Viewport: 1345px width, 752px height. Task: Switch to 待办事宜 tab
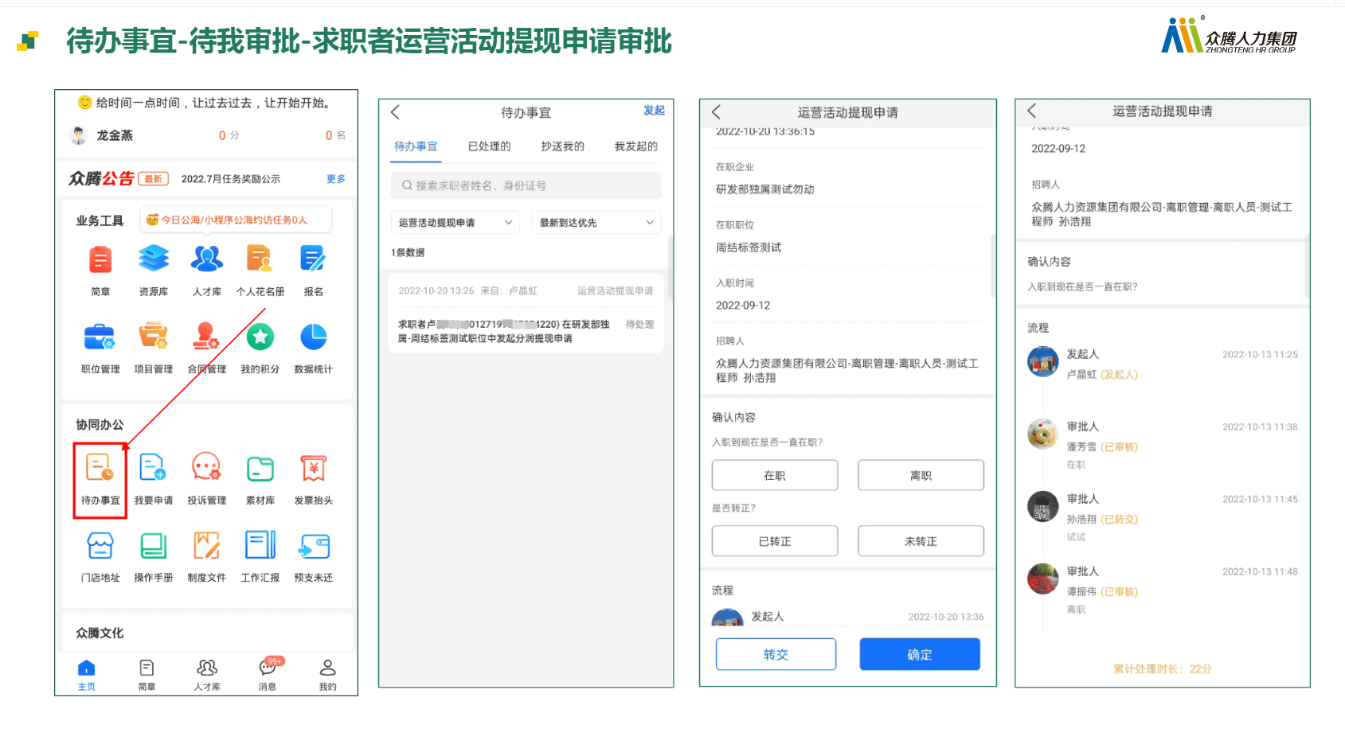click(416, 146)
